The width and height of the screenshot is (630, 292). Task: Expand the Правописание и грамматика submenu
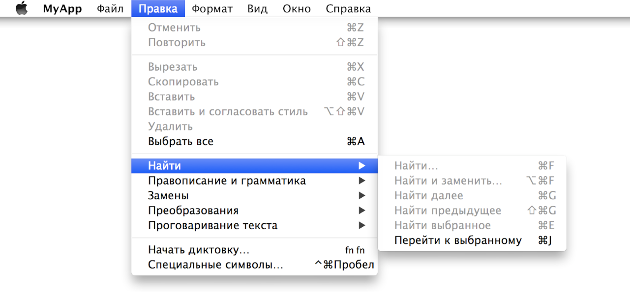(227, 181)
